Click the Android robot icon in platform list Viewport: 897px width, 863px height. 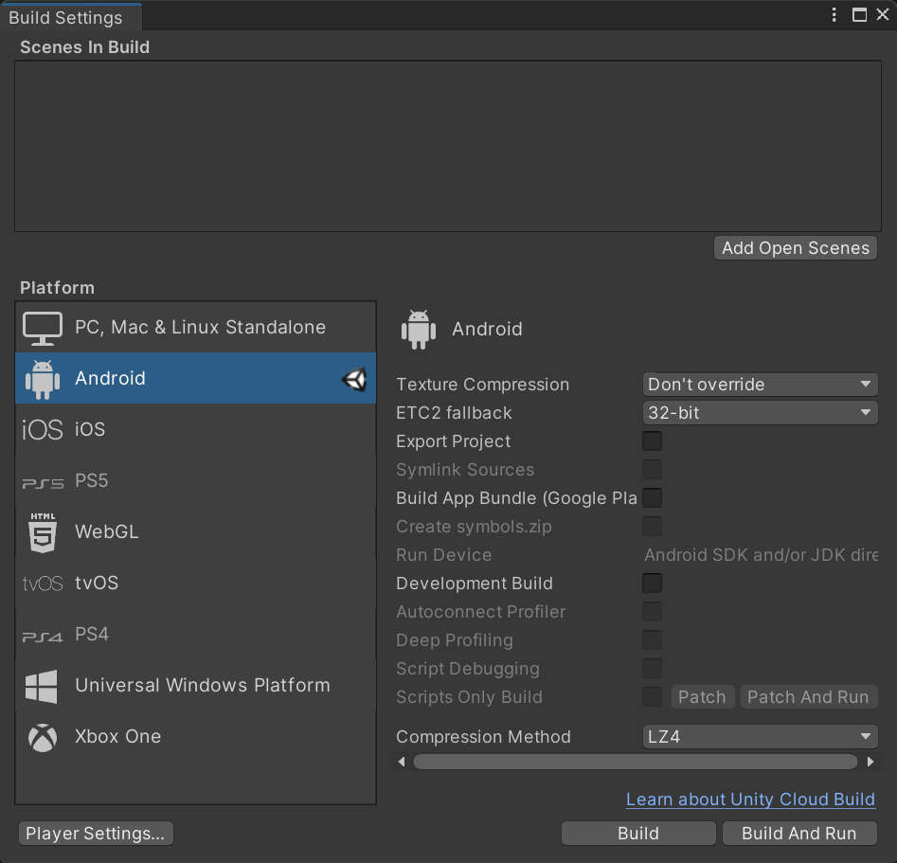[43, 379]
